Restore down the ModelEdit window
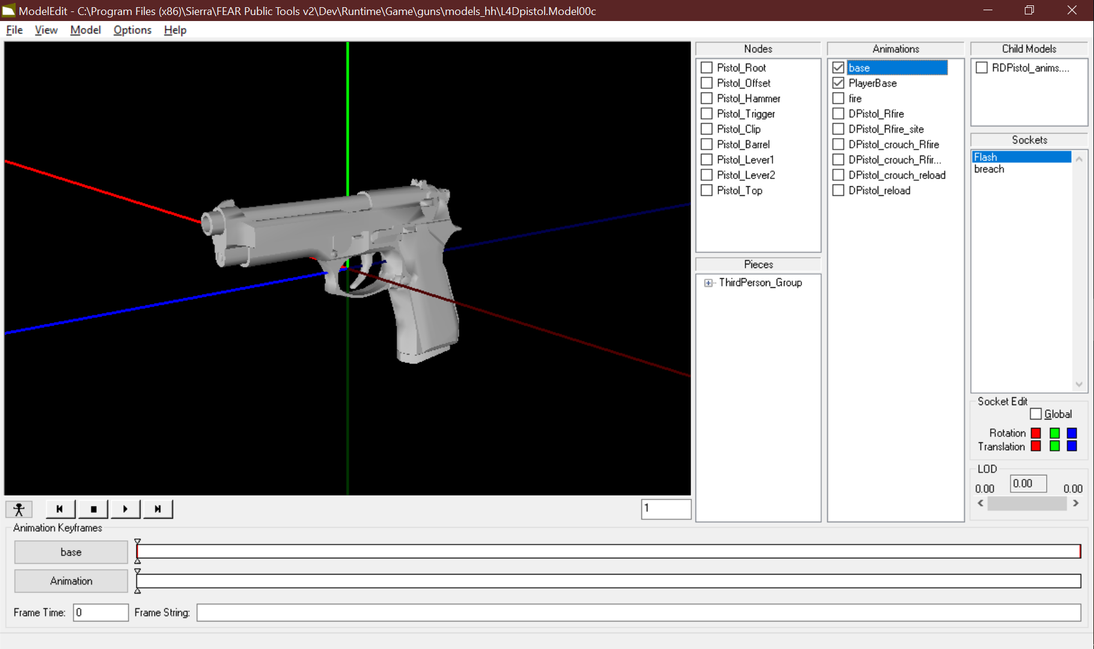The height and width of the screenshot is (649, 1094). [1029, 10]
